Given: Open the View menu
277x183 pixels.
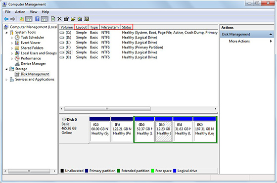Looking at the screenshot, I should 34,12.
